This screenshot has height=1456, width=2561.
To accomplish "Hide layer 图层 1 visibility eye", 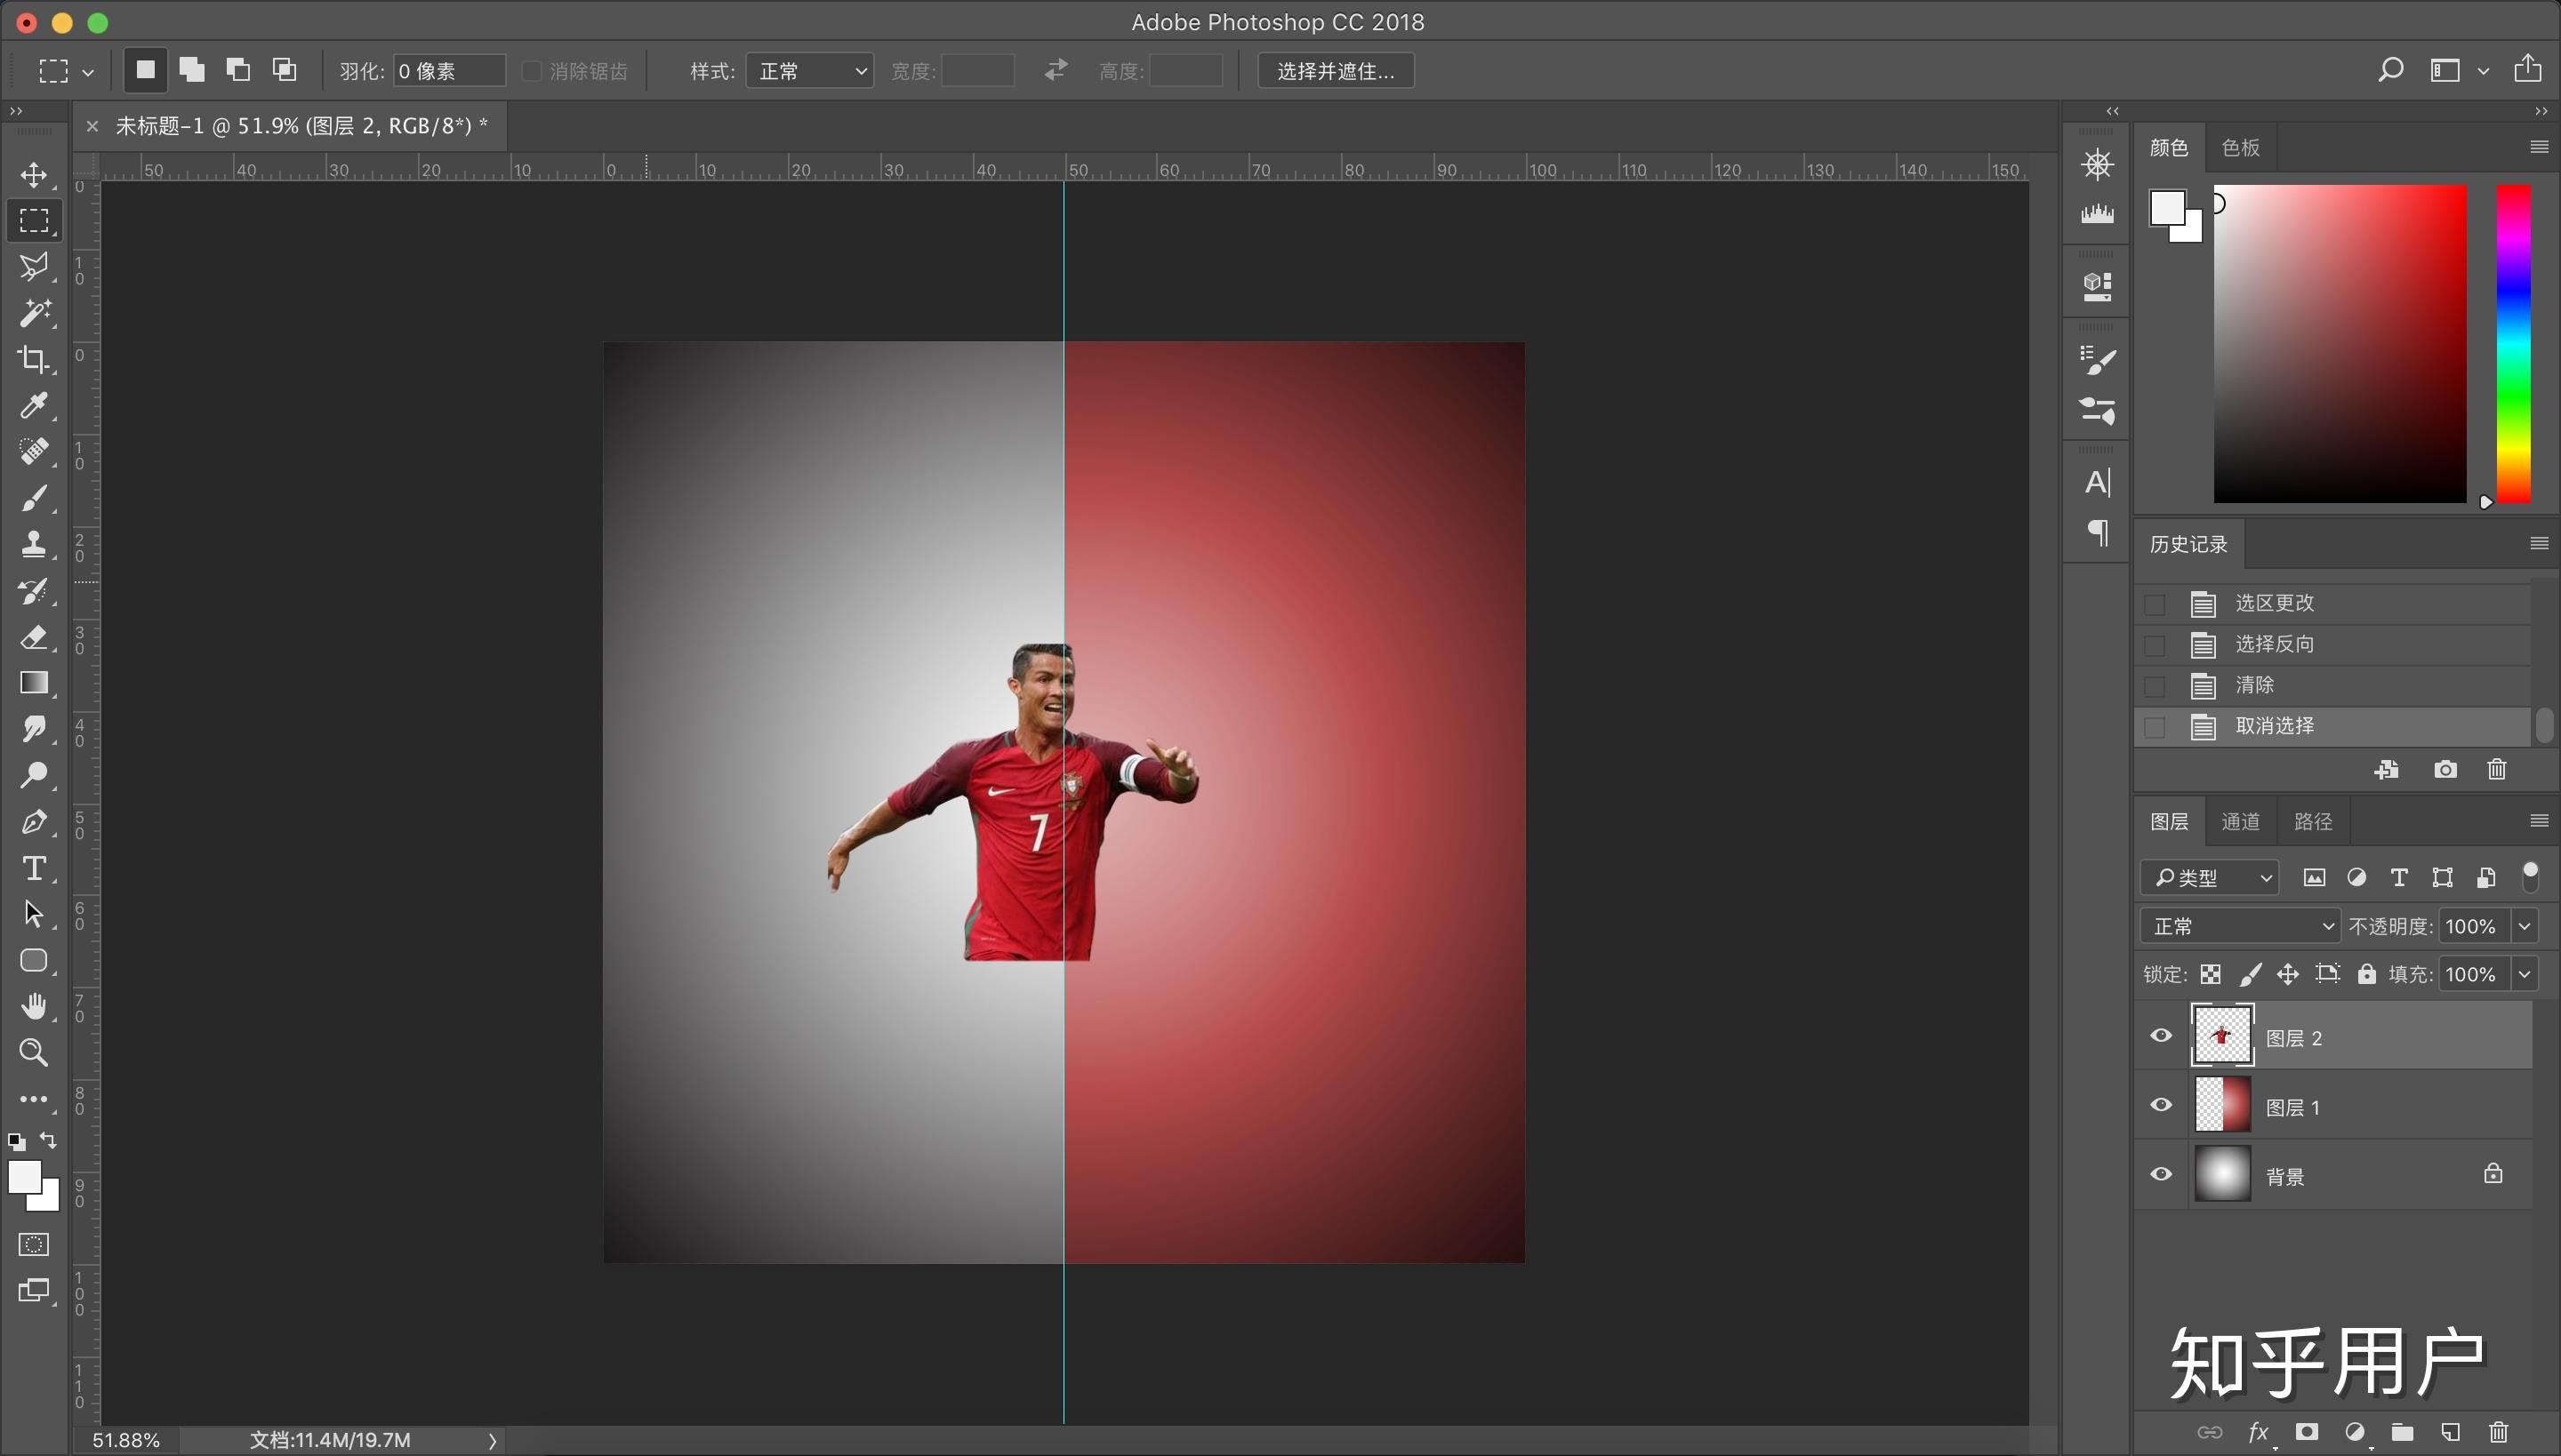I will click(x=2161, y=1105).
